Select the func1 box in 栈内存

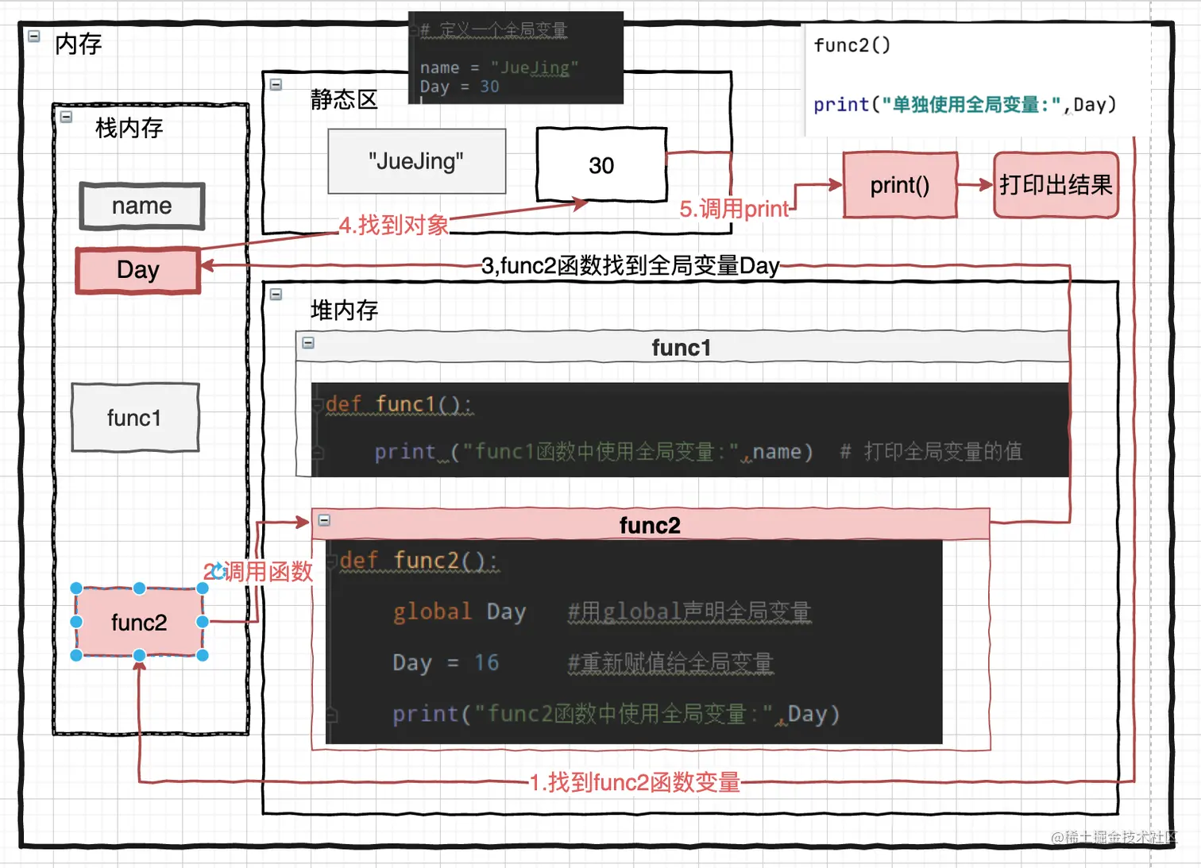(135, 418)
